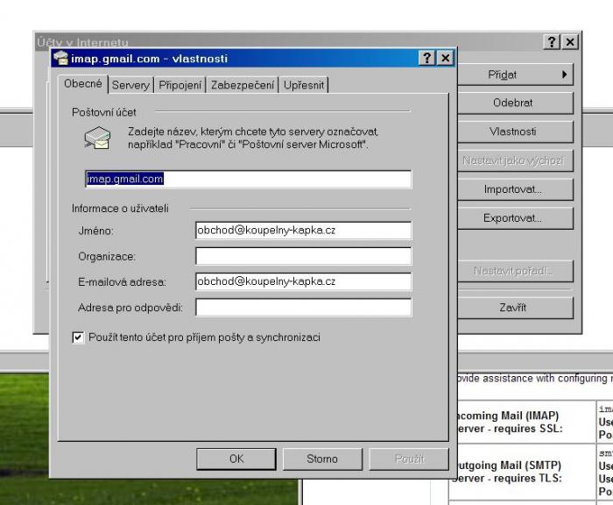The height and width of the screenshot is (505, 613).
Task: Click the Exportovat button
Action: 512,218
